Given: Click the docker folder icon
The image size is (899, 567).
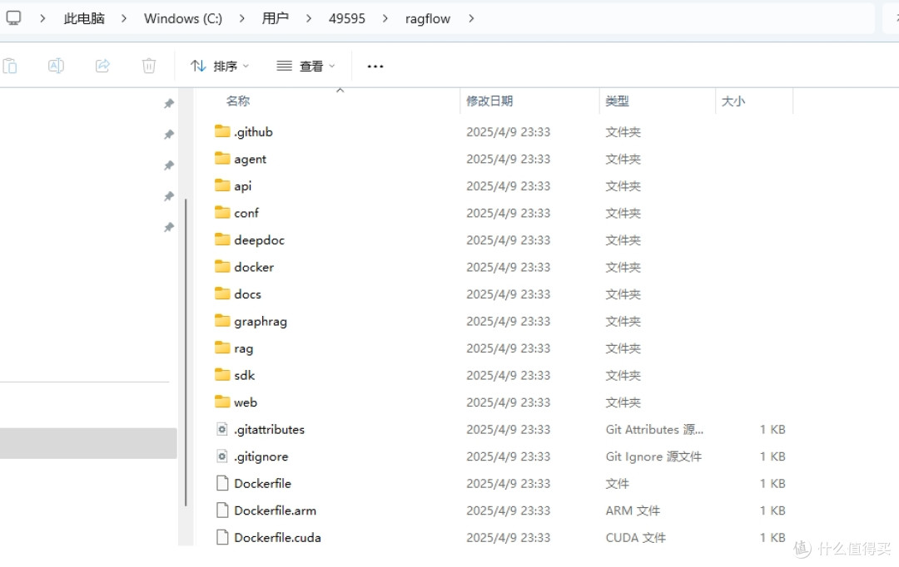Looking at the screenshot, I should 222,267.
